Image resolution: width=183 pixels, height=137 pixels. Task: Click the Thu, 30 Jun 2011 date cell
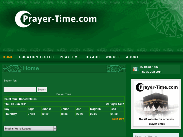[x=15, y=104]
